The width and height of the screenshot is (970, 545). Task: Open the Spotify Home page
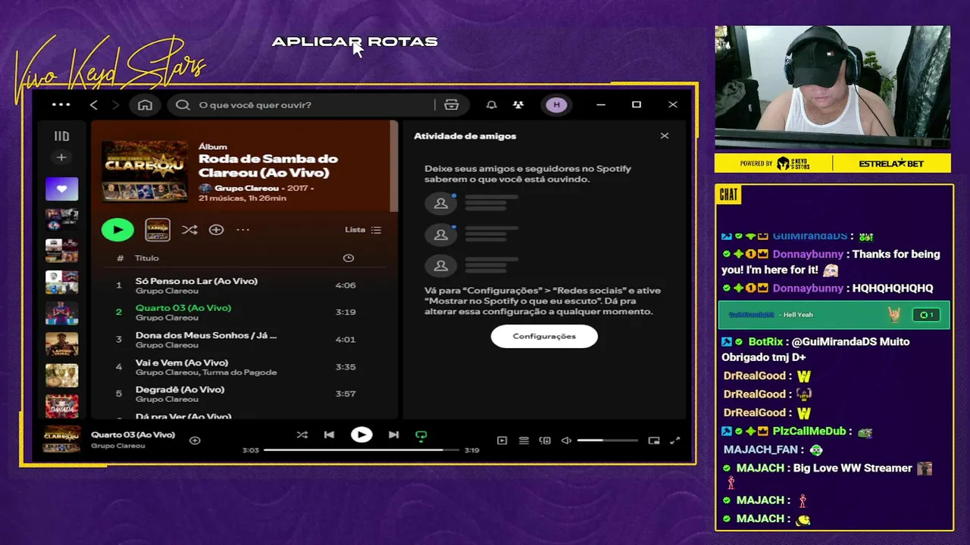coord(145,105)
